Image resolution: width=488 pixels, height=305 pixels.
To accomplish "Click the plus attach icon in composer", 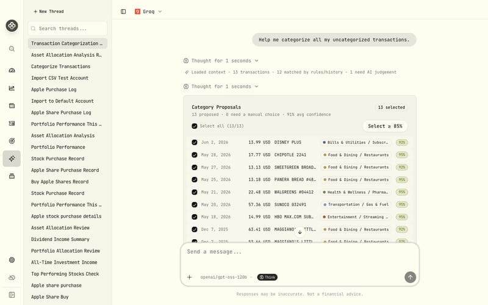I will coord(189,277).
